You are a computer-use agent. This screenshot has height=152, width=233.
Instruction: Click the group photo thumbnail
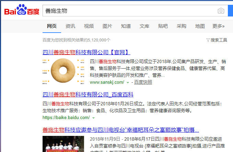click(x=63, y=144)
